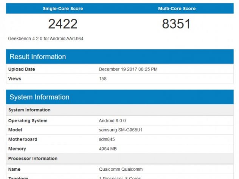Select the views count 158

pyautogui.click(x=102, y=79)
